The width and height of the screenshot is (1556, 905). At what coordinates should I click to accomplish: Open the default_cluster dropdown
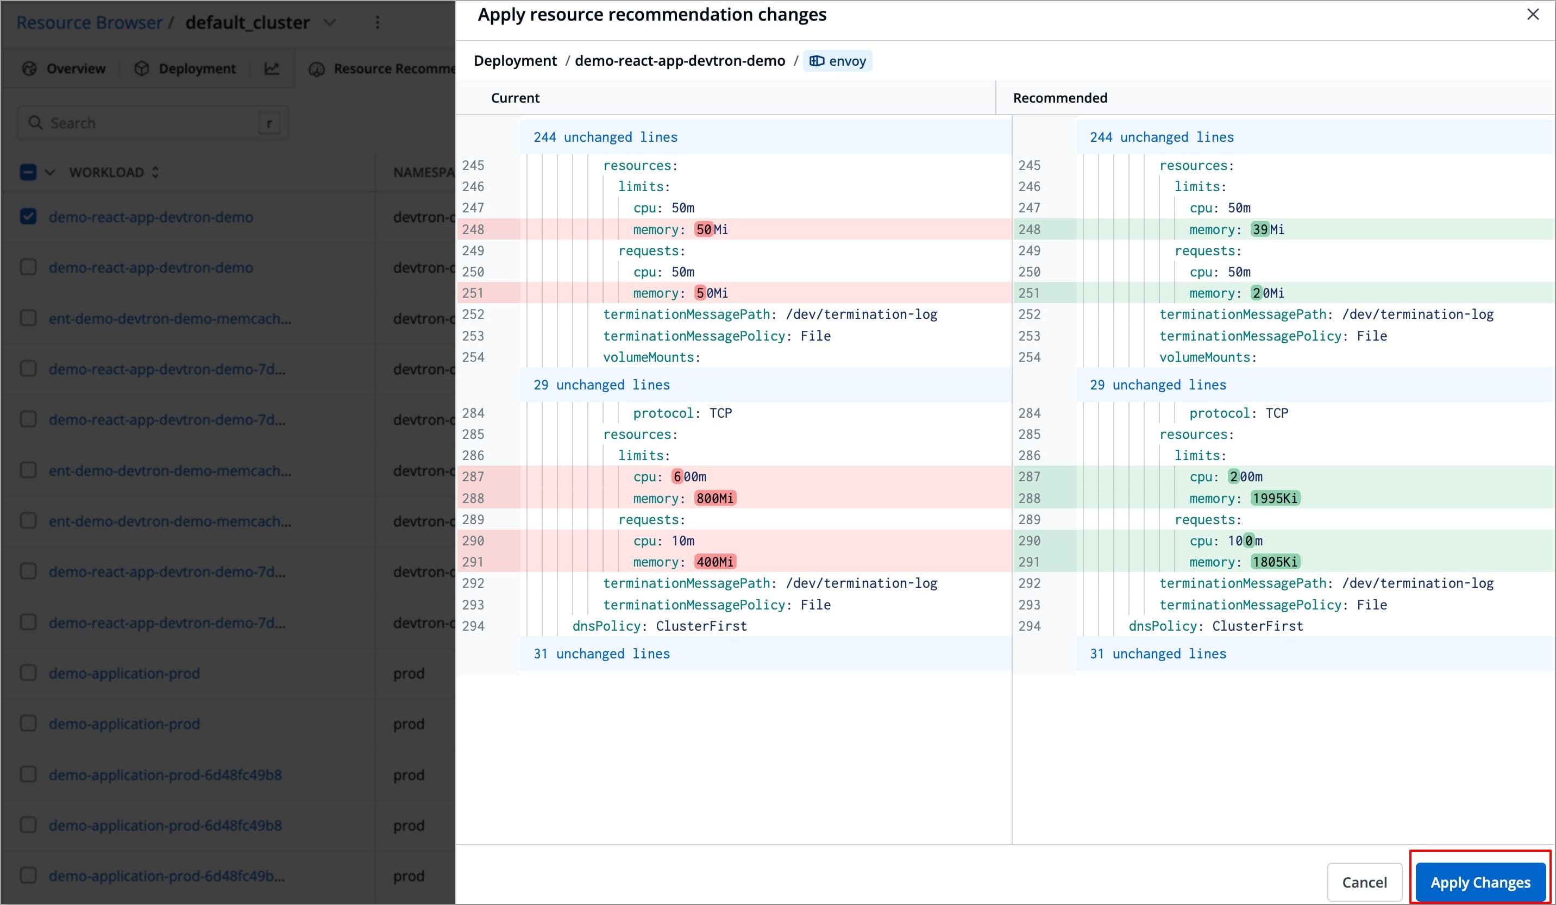click(330, 23)
